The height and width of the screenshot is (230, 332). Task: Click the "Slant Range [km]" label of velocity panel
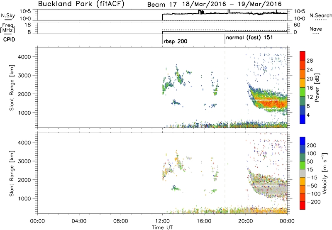(x=12, y=174)
